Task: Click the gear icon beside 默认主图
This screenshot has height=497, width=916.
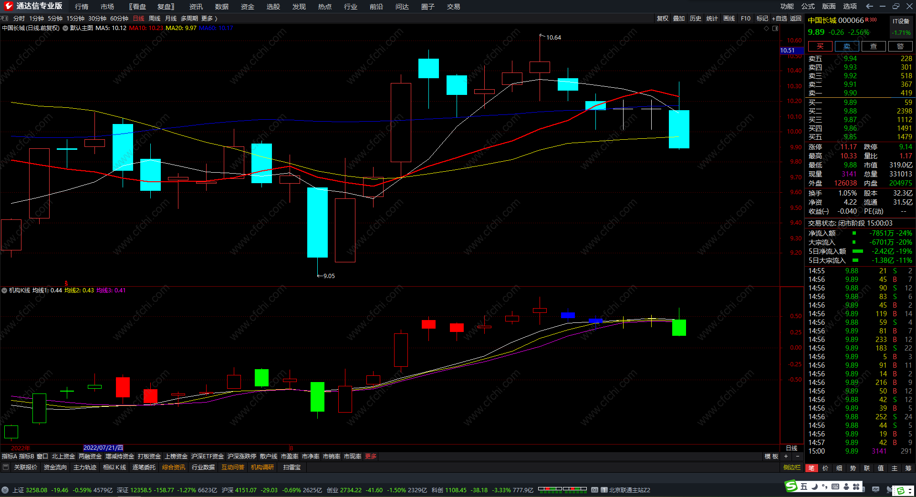Action: [x=65, y=28]
